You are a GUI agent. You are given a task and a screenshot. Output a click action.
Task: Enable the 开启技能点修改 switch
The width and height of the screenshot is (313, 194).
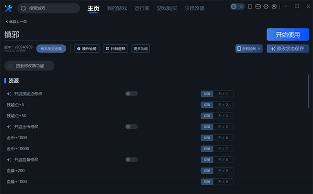[131, 93]
